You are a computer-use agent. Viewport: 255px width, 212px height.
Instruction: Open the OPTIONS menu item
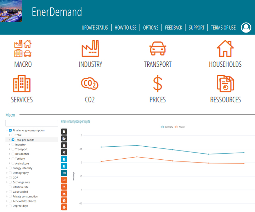[151, 28]
